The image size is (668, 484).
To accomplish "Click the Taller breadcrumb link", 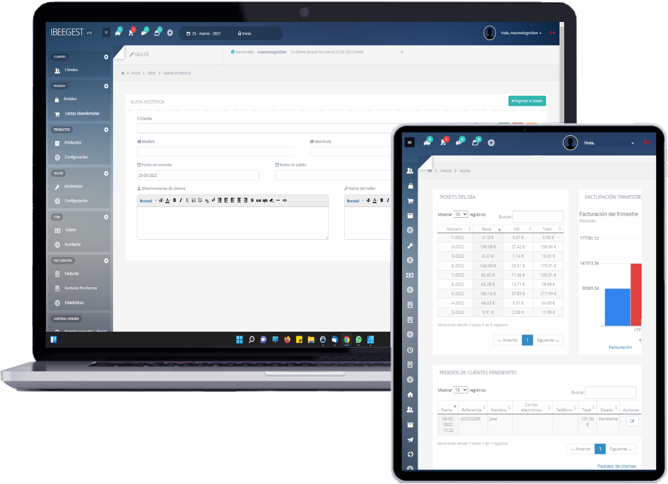I will point(152,73).
